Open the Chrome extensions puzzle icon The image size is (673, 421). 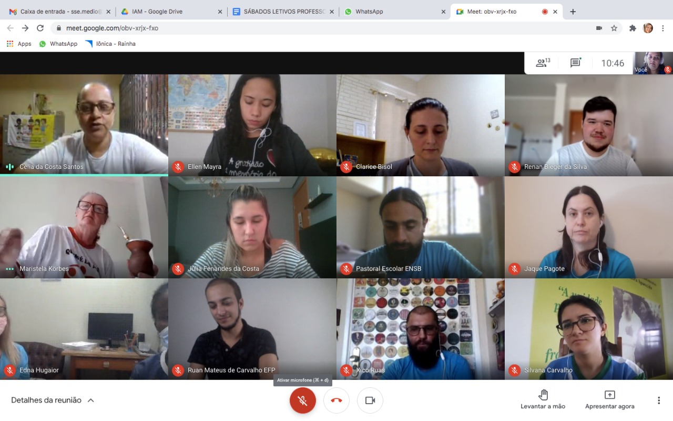[x=633, y=28]
